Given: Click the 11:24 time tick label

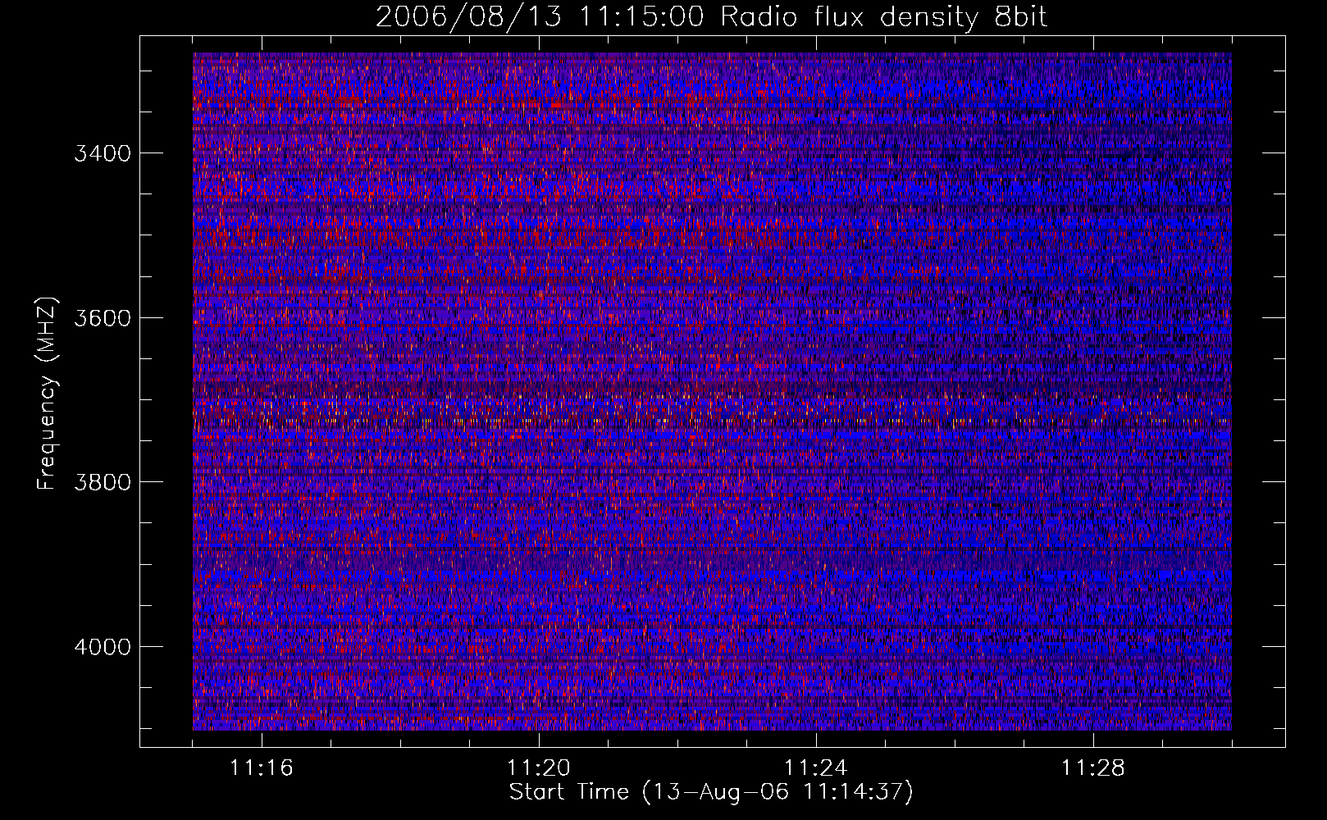Looking at the screenshot, I should point(816,768).
